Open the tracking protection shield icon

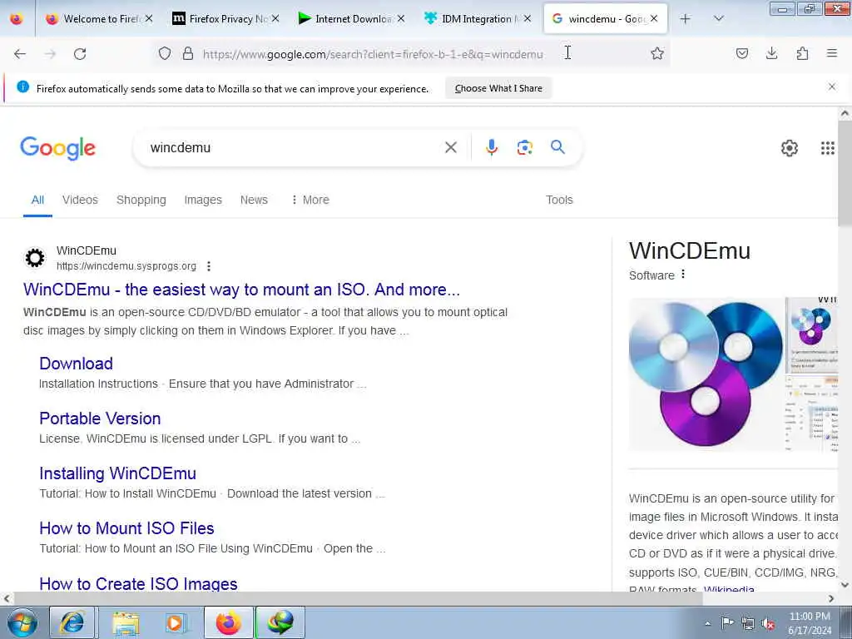[165, 53]
